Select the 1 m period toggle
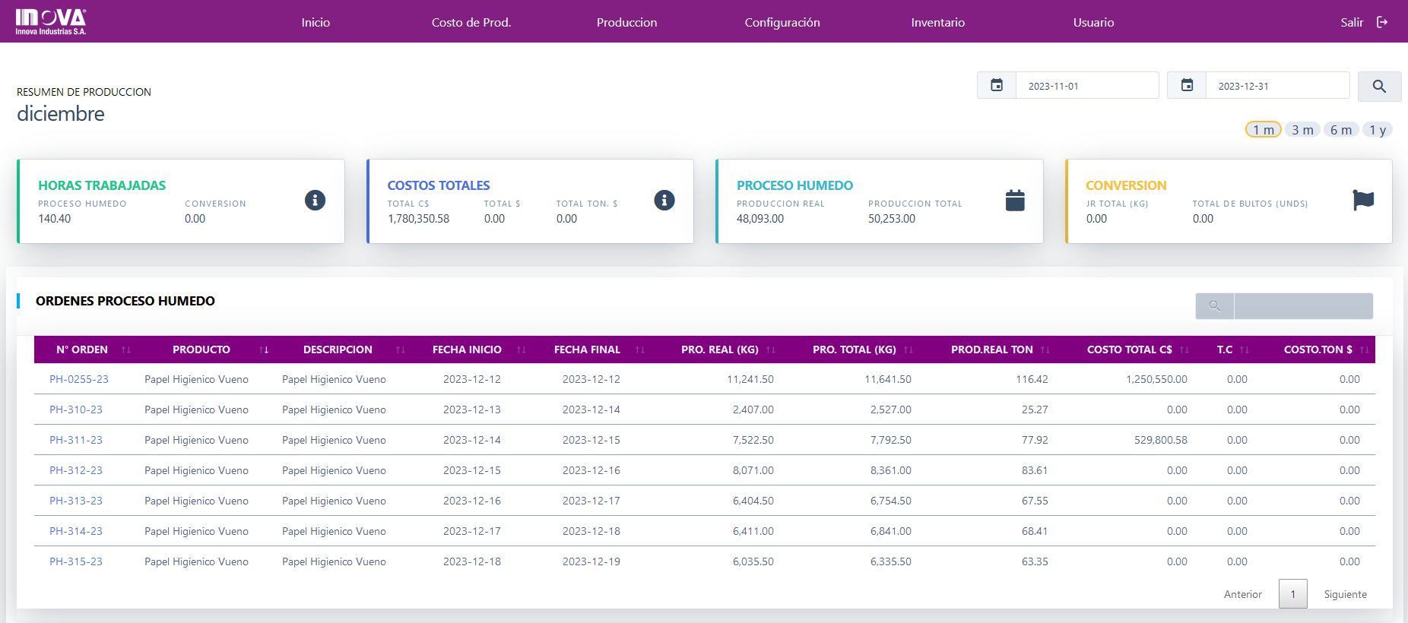The image size is (1408, 623). 1263,130
